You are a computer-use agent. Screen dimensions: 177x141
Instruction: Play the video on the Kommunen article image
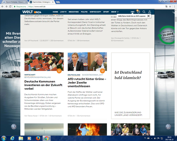click(x=59, y=71)
